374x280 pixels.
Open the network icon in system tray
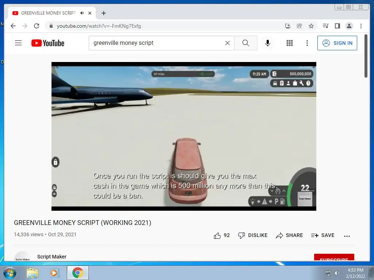click(328, 273)
